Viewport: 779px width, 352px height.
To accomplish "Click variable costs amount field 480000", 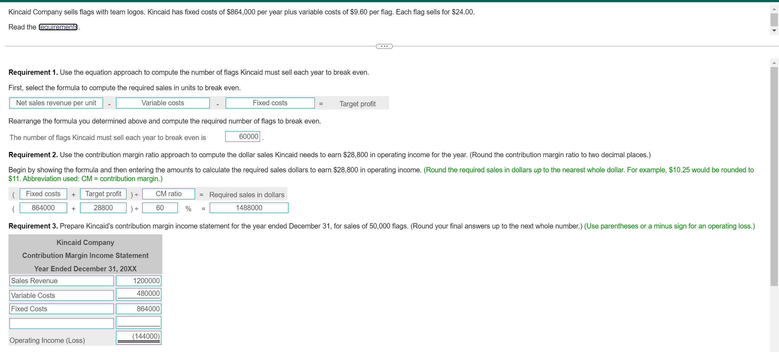I will [x=138, y=294].
